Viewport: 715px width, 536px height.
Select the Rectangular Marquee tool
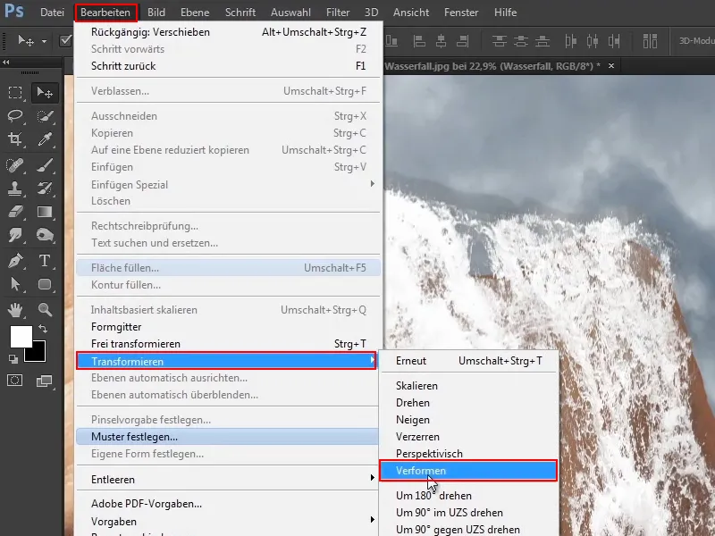pos(15,93)
